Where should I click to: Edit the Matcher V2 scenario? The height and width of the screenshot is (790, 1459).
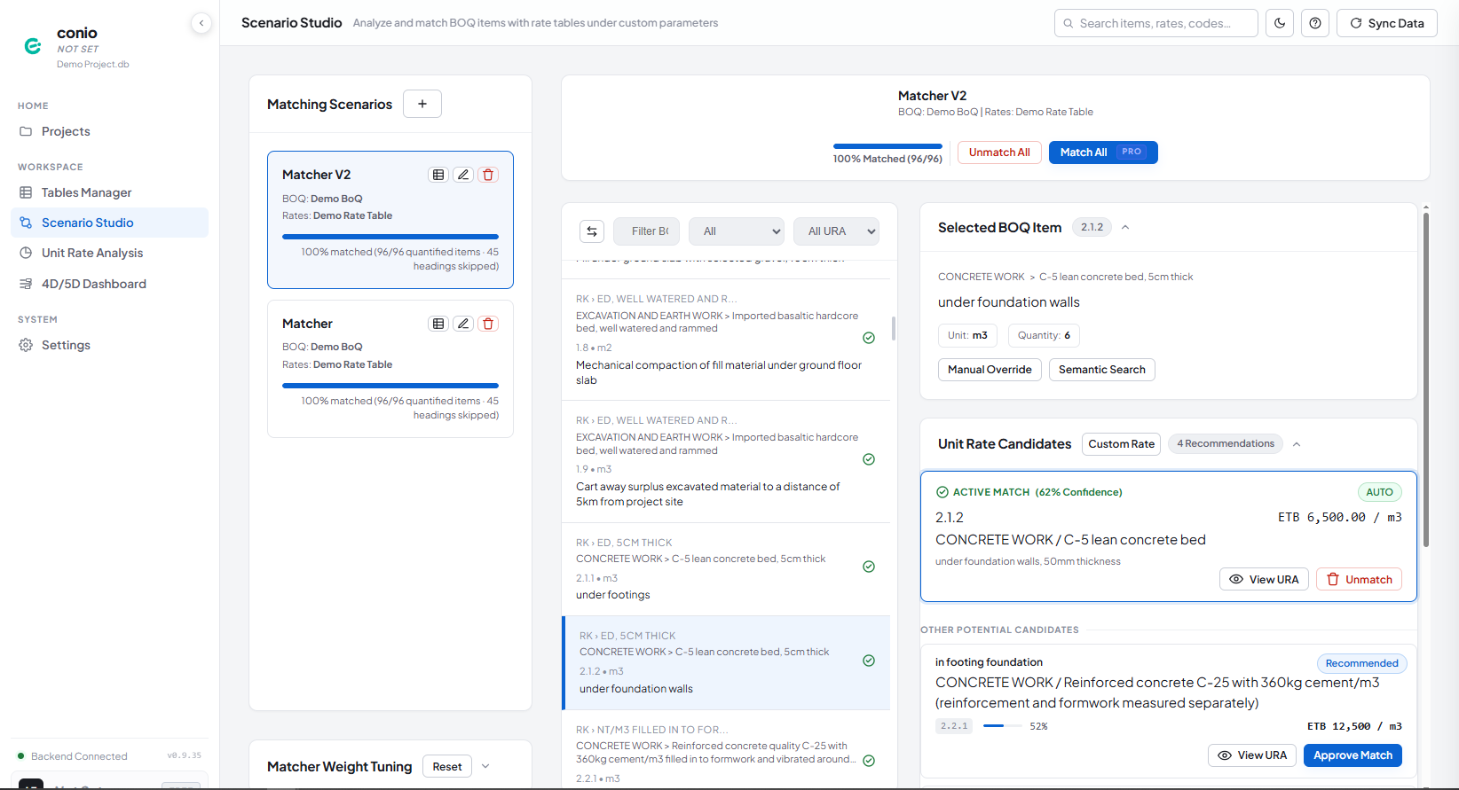click(x=463, y=175)
